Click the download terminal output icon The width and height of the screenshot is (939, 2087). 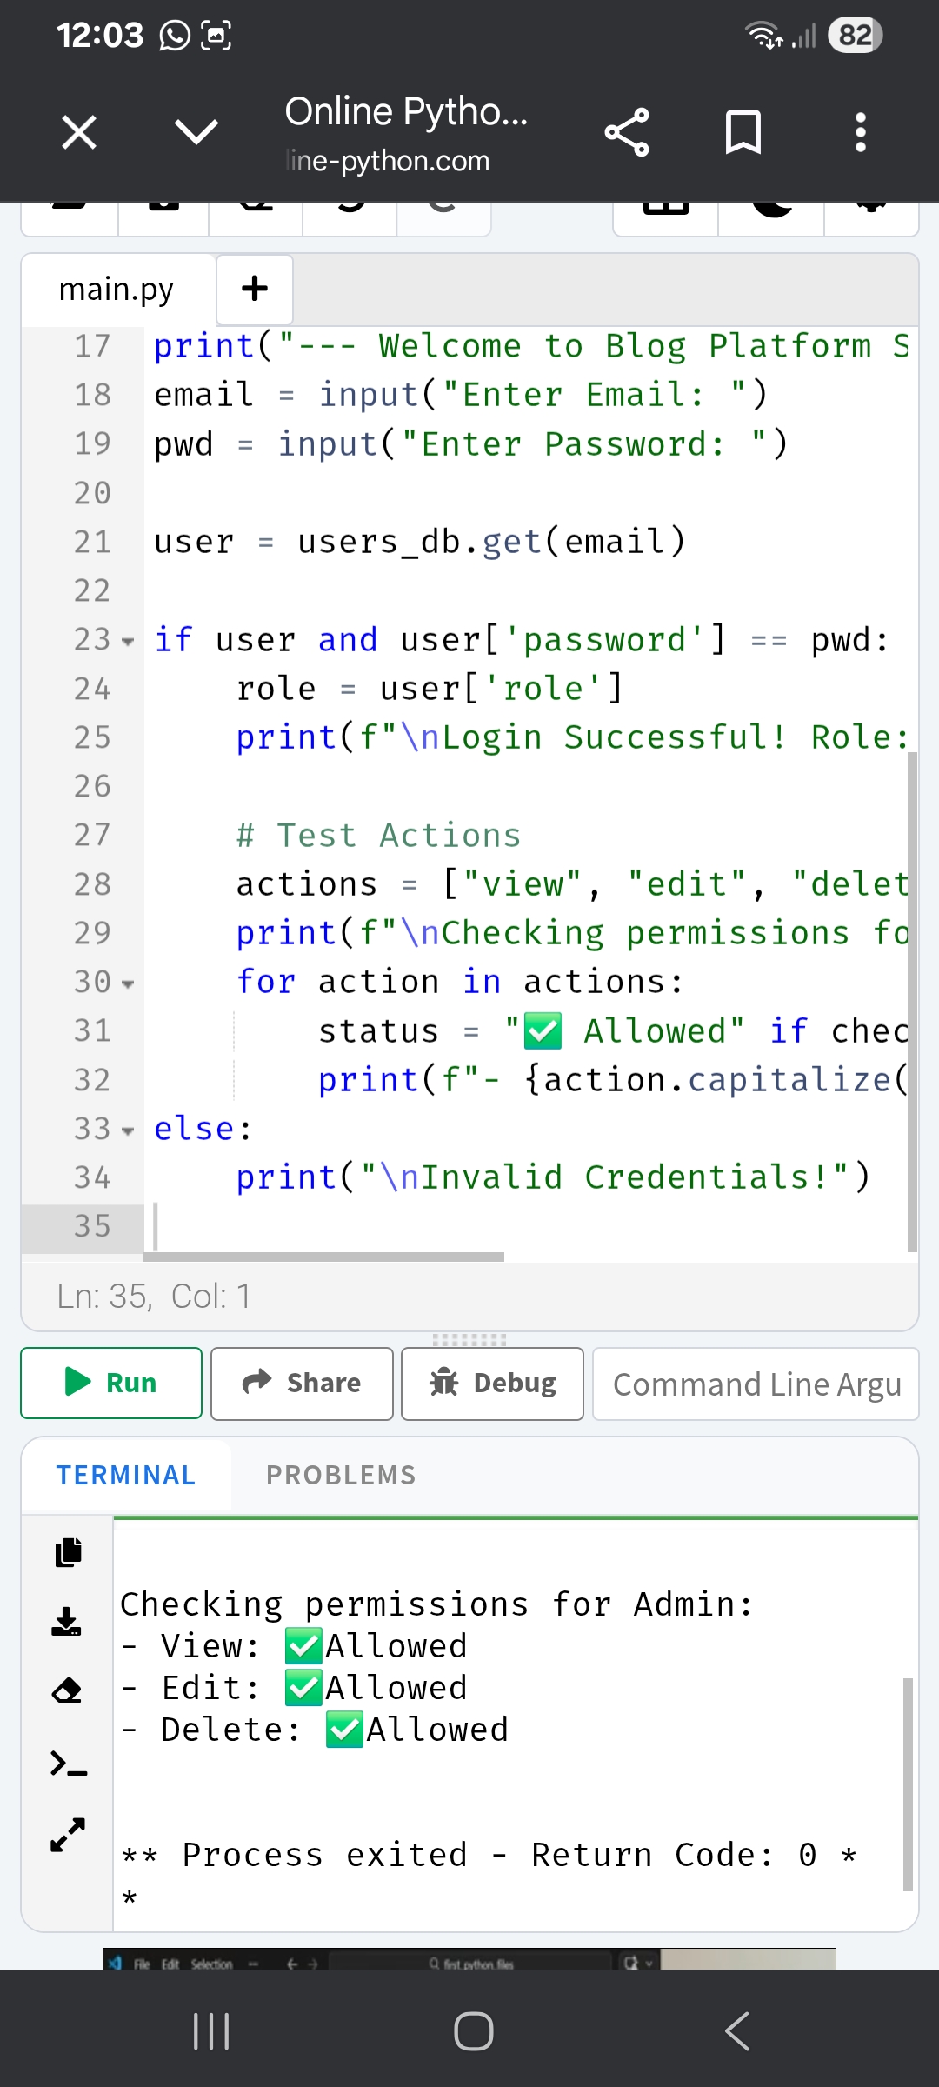67,1622
